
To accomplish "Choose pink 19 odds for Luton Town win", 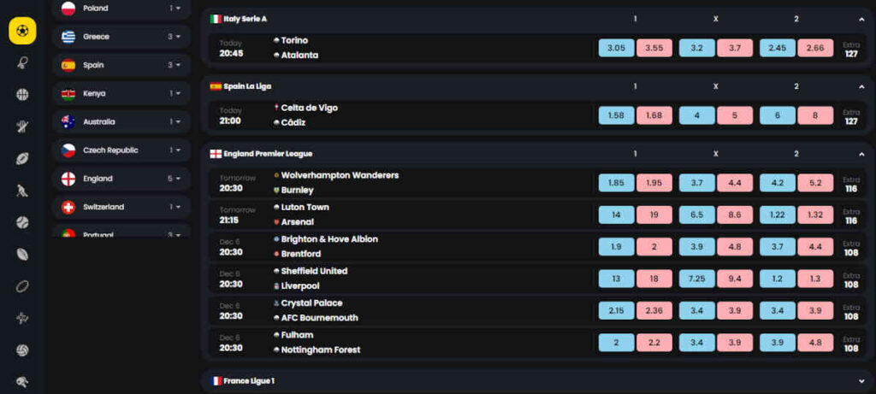I will pos(654,215).
